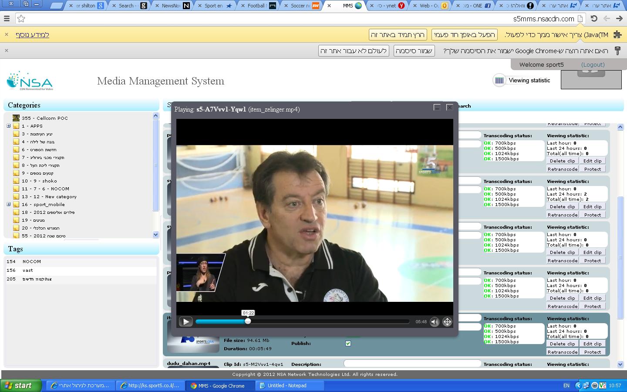627x392 pixels.
Task: Click the address bar URL
Action: click(x=543, y=19)
